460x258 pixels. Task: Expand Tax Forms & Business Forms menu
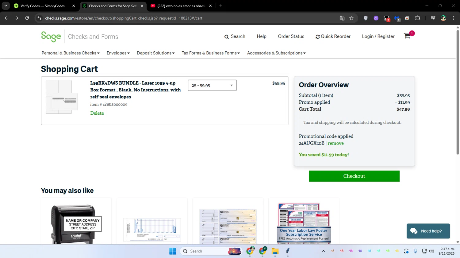pos(211,53)
